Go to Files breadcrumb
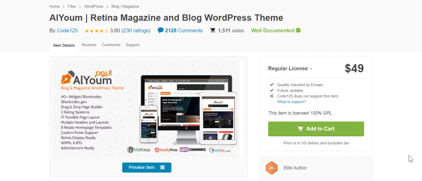This screenshot has width=422, height=181. pyautogui.click(x=72, y=6)
